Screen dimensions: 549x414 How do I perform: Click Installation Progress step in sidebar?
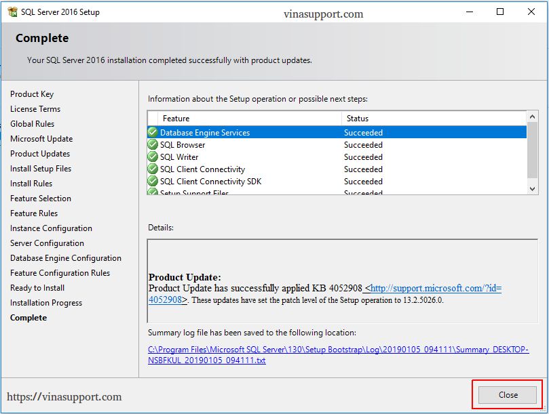(x=46, y=303)
